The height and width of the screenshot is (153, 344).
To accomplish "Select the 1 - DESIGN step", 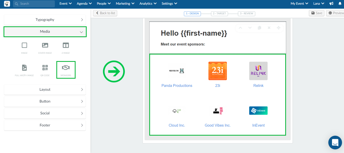I will 192,14.
